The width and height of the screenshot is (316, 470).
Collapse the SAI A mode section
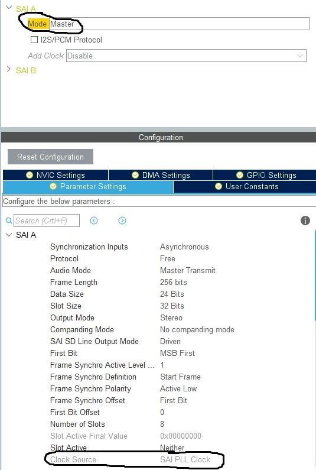9,8
